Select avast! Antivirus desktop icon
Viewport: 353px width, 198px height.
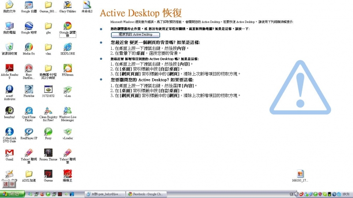pos(9,92)
